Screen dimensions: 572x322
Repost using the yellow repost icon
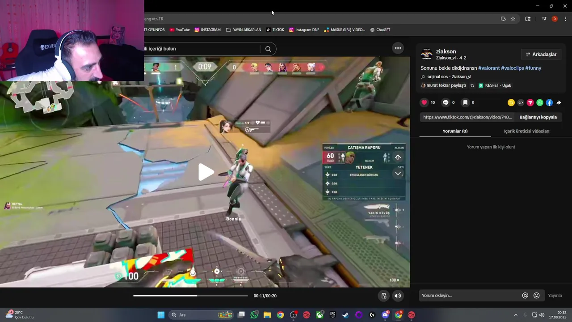pos(511,102)
